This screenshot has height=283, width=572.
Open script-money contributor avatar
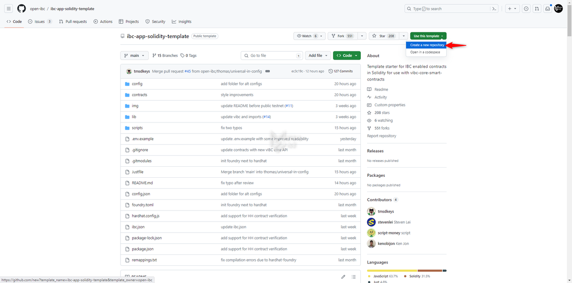coord(371,233)
